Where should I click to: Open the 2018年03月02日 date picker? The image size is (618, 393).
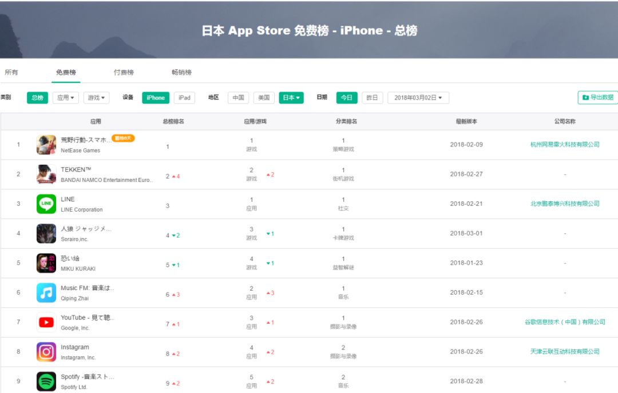(418, 98)
